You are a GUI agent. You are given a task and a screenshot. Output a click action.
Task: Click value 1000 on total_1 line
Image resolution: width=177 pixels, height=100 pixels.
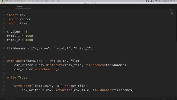tap(29, 36)
